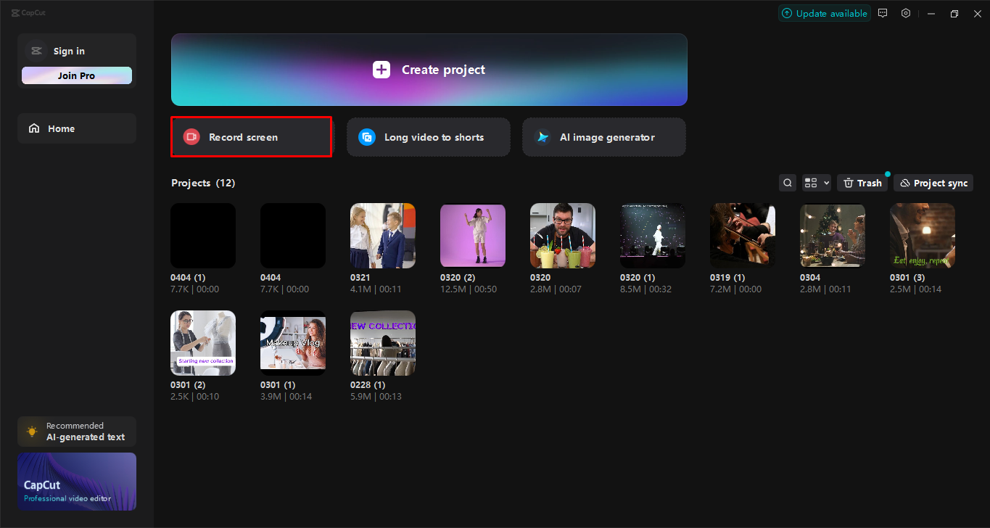The width and height of the screenshot is (990, 528).
Task: Open the feedback message icon
Action: [x=883, y=13]
